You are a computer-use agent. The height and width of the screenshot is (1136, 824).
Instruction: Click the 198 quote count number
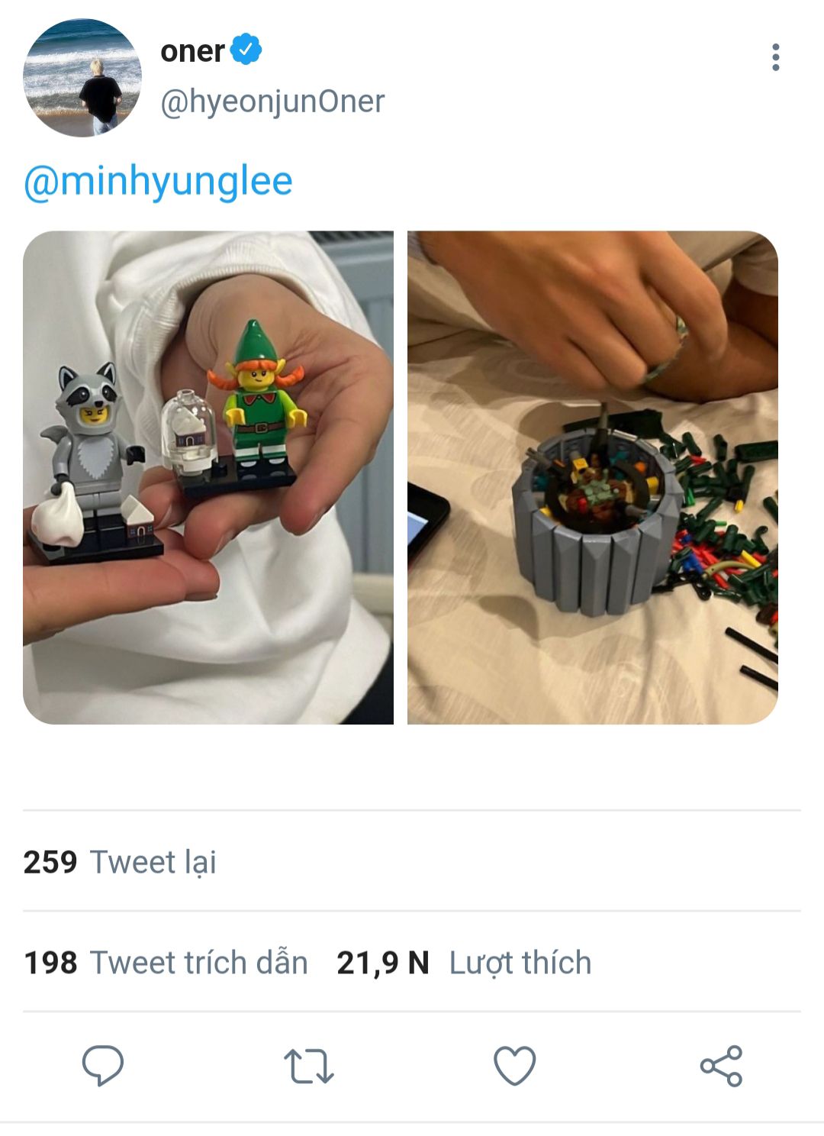pos(50,963)
